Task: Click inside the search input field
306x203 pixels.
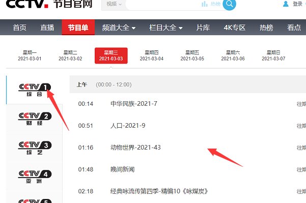Action: tap(163, 4)
